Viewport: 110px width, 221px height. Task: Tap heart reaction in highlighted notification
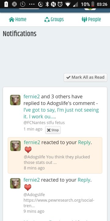tap(28, 150)
